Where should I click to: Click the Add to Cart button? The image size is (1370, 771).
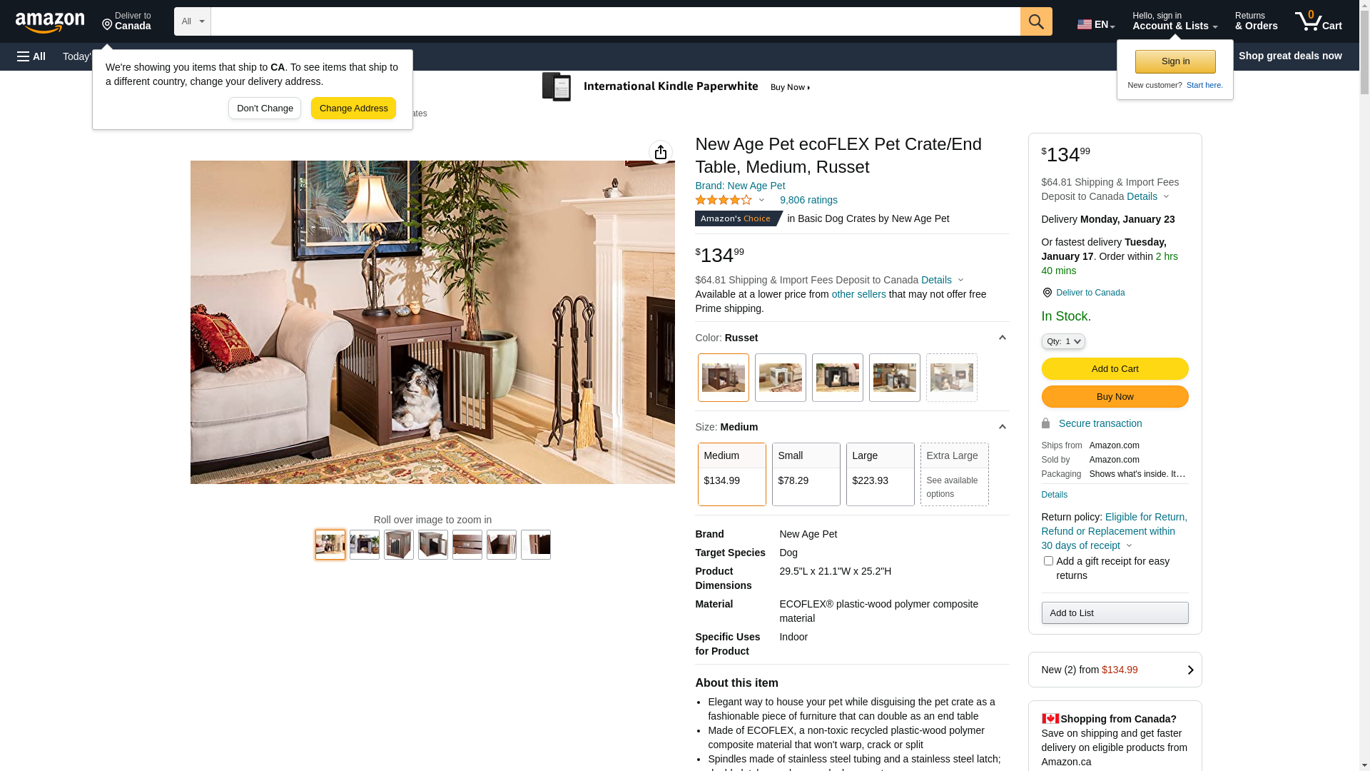click(x=1115, y=369)
